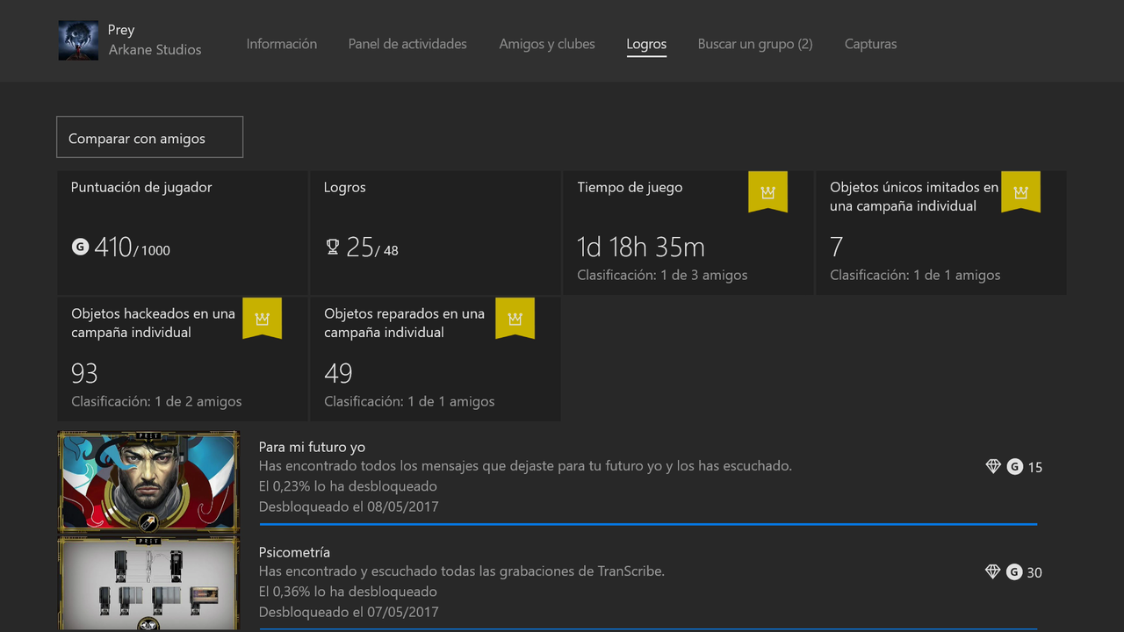1124x632 pixels.
Task: Click the Gamerscore G icon beside 410
Action: (x=80, y=248)
